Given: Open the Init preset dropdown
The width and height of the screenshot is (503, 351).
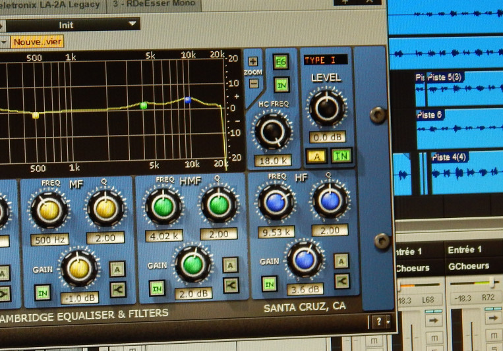Looking at the screenshot, I should coord(73,24).
